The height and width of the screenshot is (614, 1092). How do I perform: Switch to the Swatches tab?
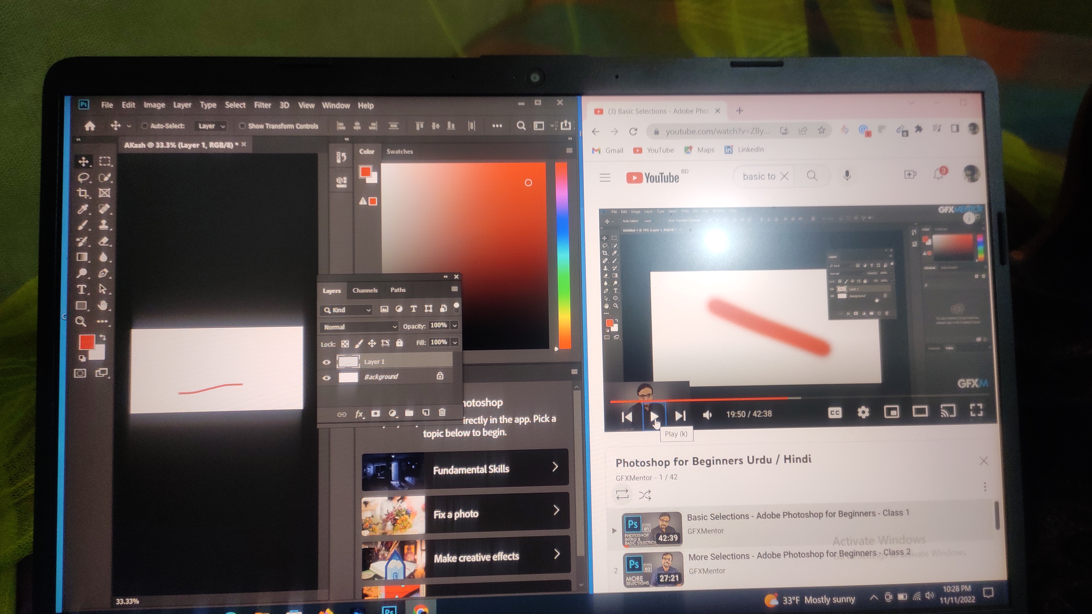tap(400, 151)
